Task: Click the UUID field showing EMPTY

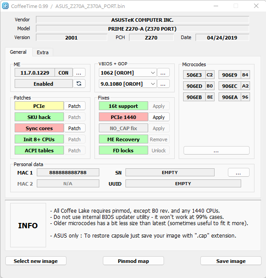Action: (x=183, y=183)
